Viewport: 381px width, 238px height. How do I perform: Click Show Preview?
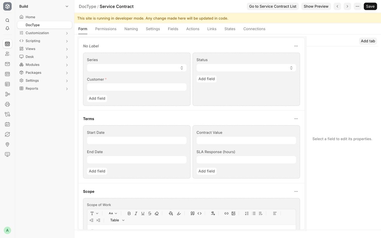(316, 6)
